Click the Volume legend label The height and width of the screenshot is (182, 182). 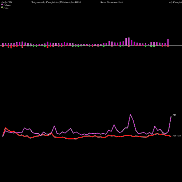click(x=7, y=5)
